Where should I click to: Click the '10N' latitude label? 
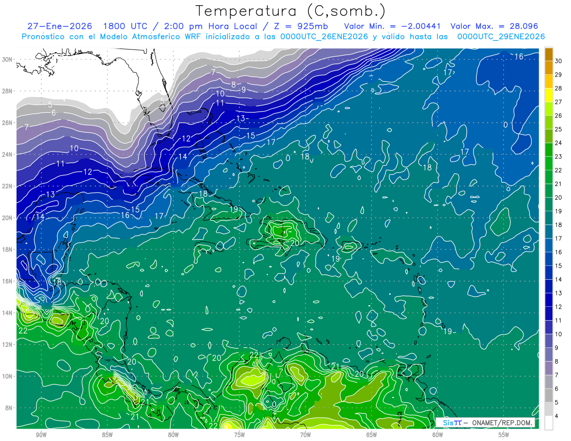(x=7, y=376)
